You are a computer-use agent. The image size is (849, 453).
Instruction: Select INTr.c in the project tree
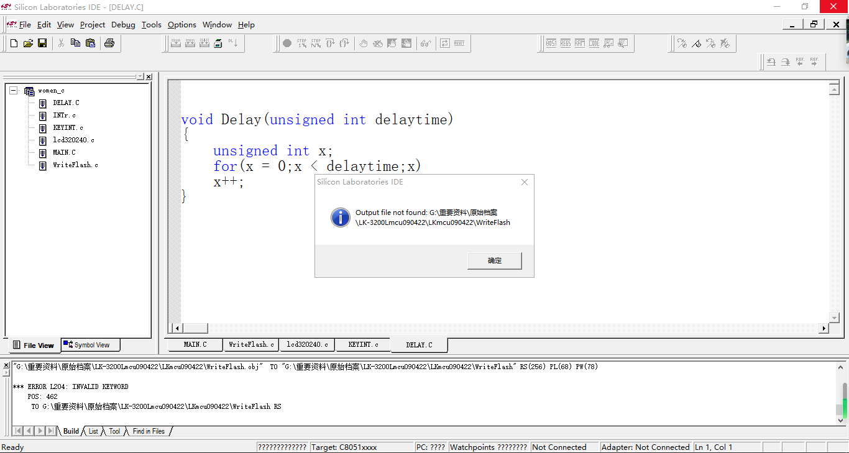point(64,115)
